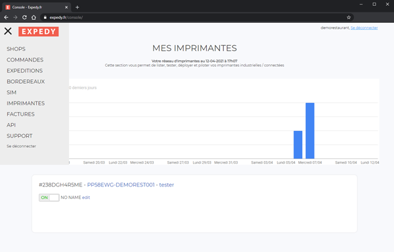Click the Lundi 05/04 axis label
Screen dimensions: 394x252
tap(286, 162)
